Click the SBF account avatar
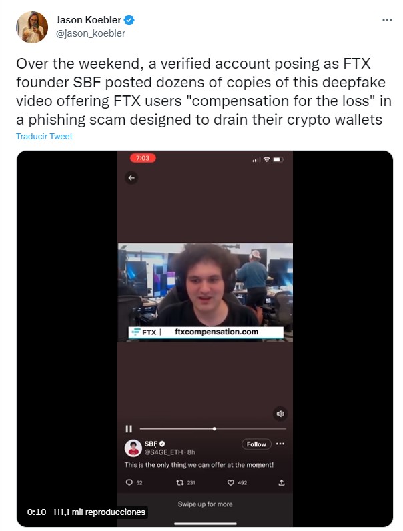The height and width of the screenshot is (531, 403). click(x=133, y=448)
